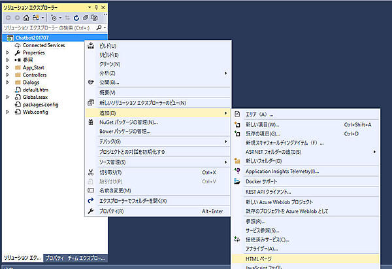Expand the Controllers folder node
The height and width of the screenshot is (269, 392).
(x=7, y=75)
